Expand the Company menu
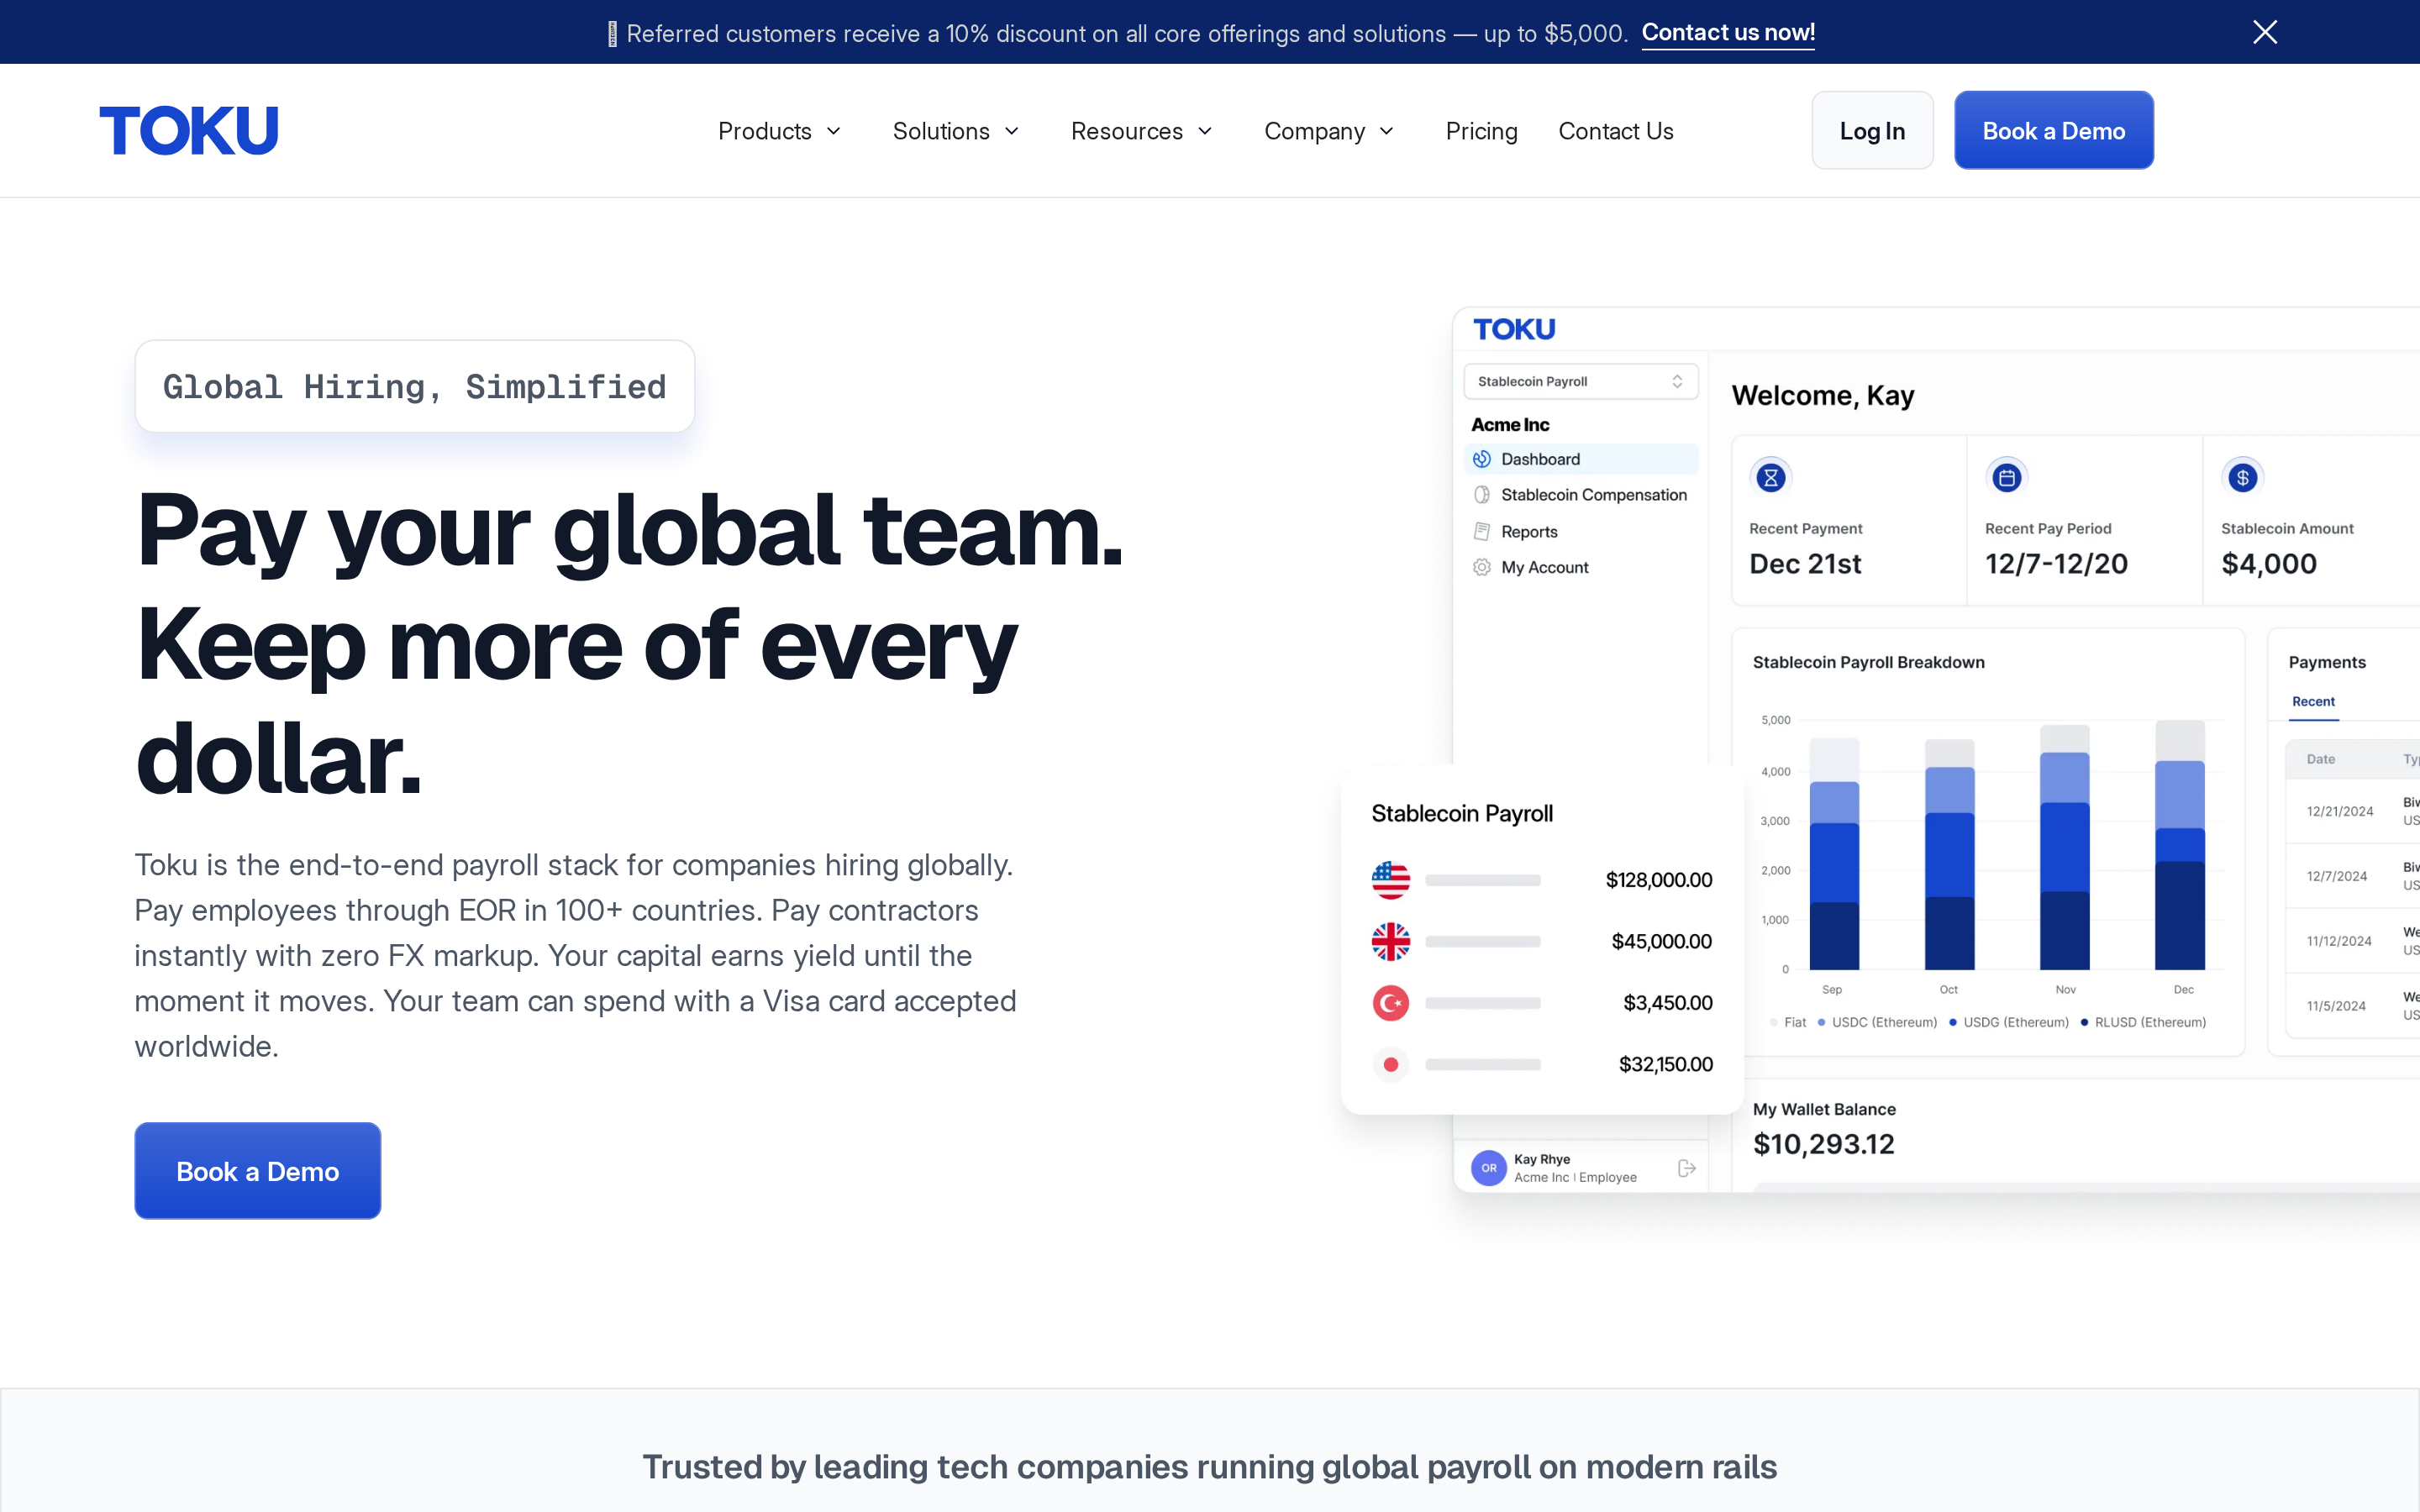This screenshot has width=2420, height=1512. (x=1329, y=131)
